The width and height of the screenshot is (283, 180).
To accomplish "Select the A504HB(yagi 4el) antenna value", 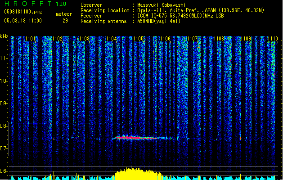I will pos(159,21).
